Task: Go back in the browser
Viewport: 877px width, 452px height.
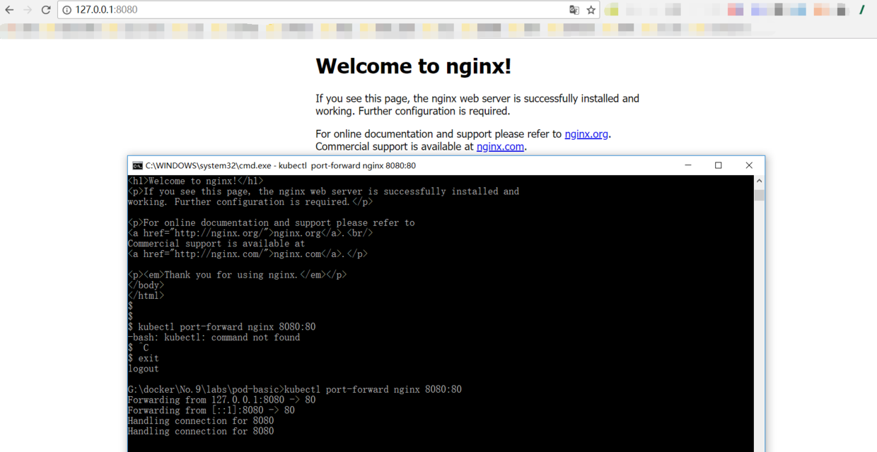Action: [x=9, y=10]
